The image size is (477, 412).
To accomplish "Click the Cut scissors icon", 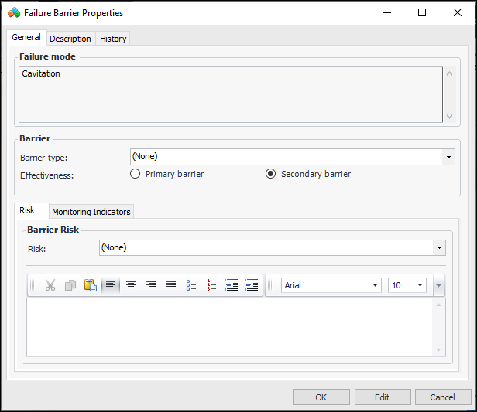I will [50, 285].
